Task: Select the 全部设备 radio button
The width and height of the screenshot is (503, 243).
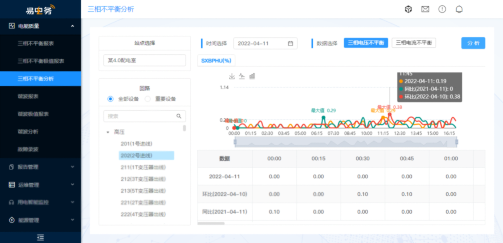Action: (110, 99)
